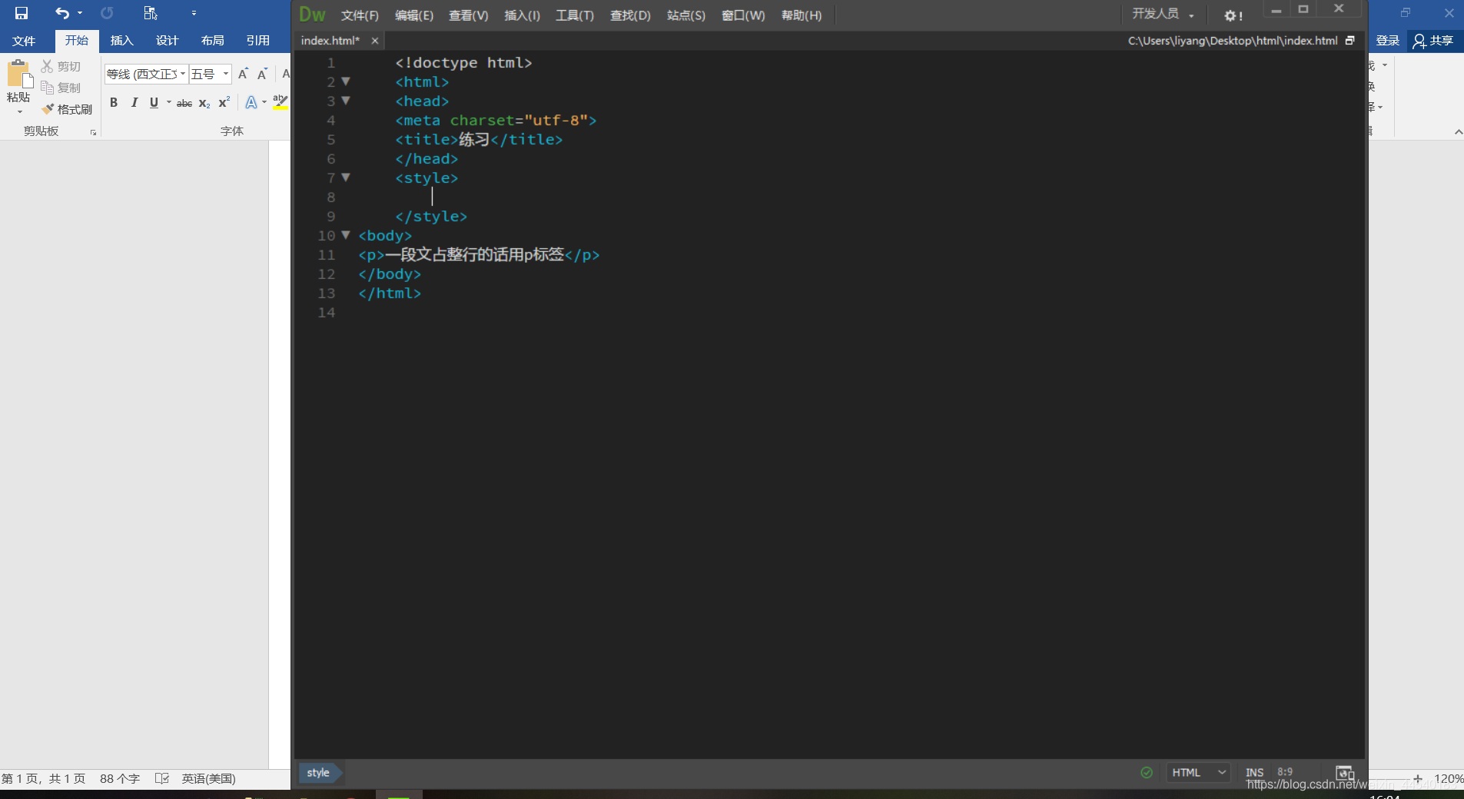
Task: Open the 布局 ribbon tab
Action: 212,41
